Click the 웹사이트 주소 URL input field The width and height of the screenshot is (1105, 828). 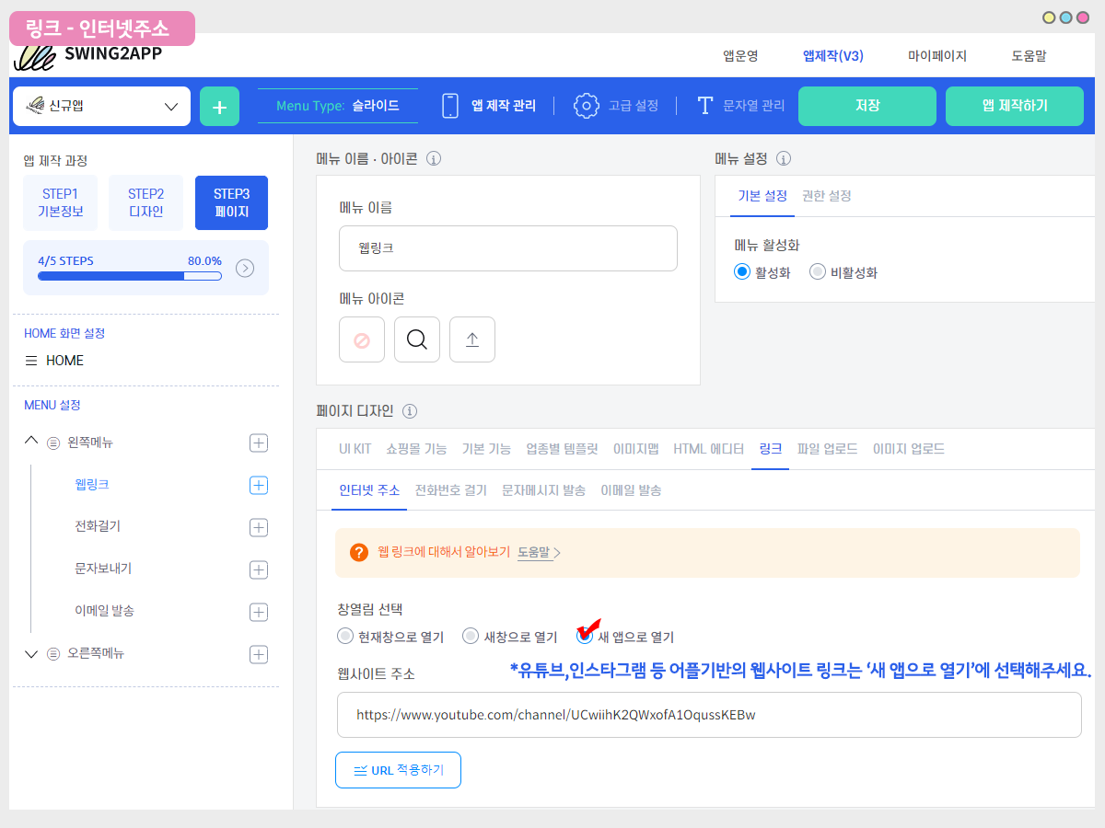[708, 715]
